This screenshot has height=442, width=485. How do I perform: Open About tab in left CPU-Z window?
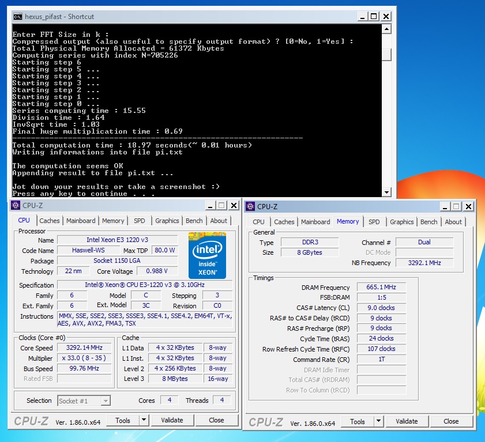[x=219, y=221]
